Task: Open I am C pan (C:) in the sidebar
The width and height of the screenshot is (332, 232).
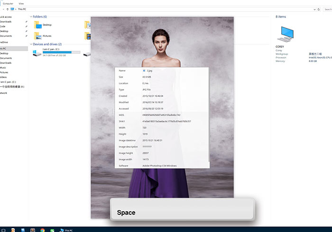Action: click(8, 82)
